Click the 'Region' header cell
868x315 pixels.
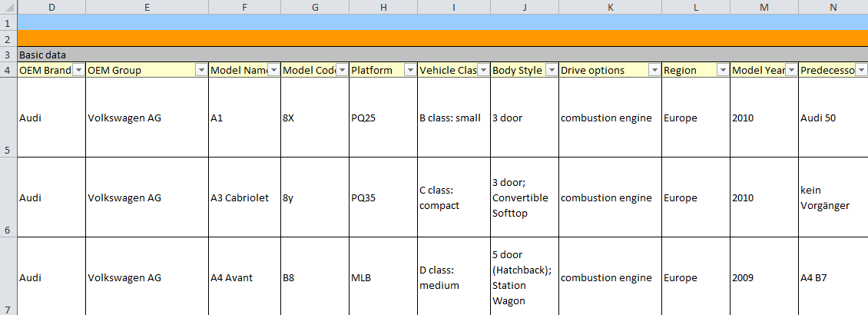click(696, 71)
